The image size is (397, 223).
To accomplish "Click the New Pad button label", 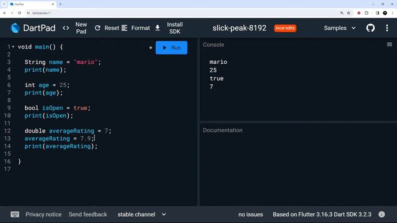I will (x=81, y=28).
